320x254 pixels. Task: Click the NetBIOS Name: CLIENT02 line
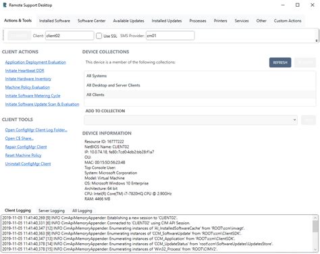coord(107,147)
